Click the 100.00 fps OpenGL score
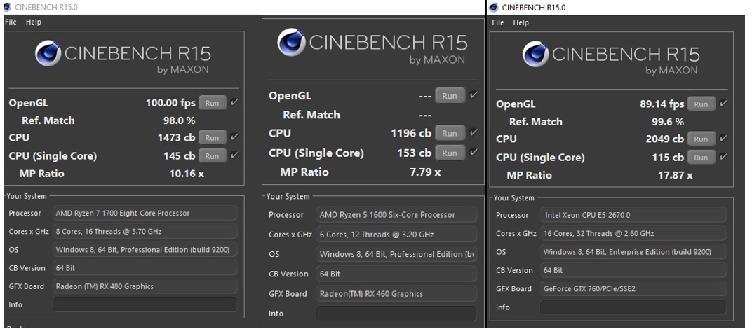 pos(170,102)
